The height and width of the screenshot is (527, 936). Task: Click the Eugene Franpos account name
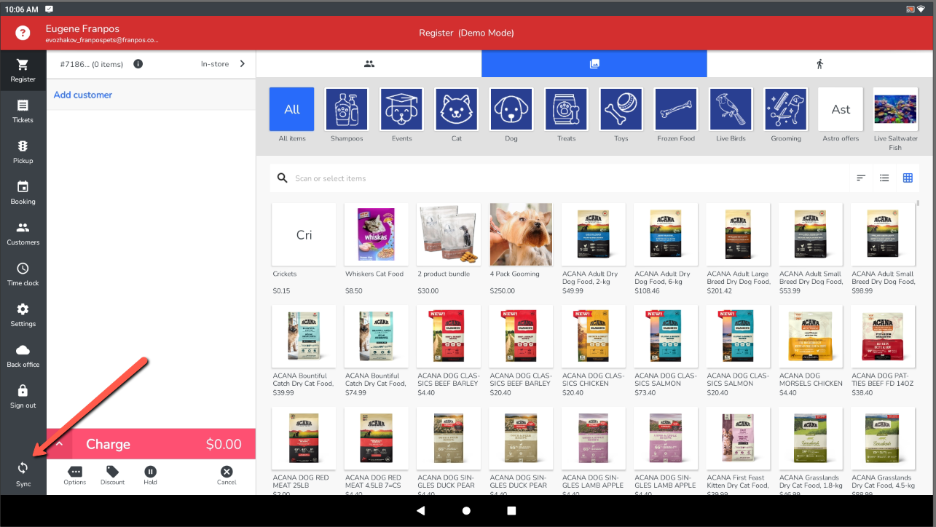[x=82, y=28]
